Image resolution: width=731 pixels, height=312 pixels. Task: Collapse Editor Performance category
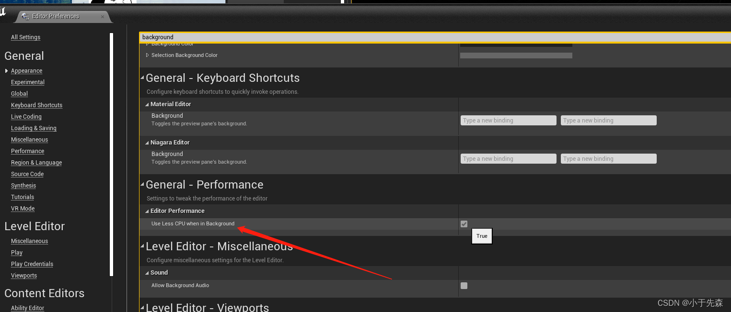[x=147, y=211]
